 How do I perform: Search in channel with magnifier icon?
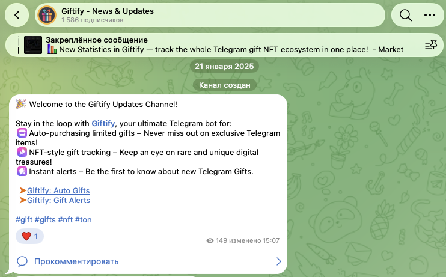(405, 15)
